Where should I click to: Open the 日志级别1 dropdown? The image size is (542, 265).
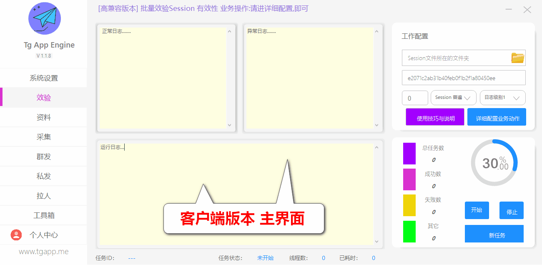(502, 98)
